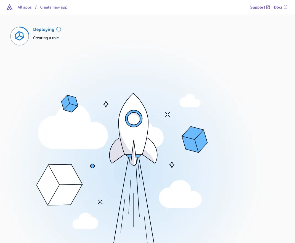Click the four-point star below blue cube
The width and height of the screenshot is (295, 243).
172,165
